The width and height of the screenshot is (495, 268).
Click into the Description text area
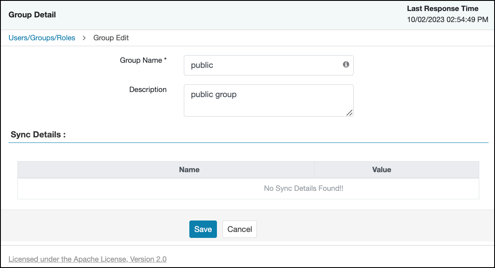(x=267, y=100)
